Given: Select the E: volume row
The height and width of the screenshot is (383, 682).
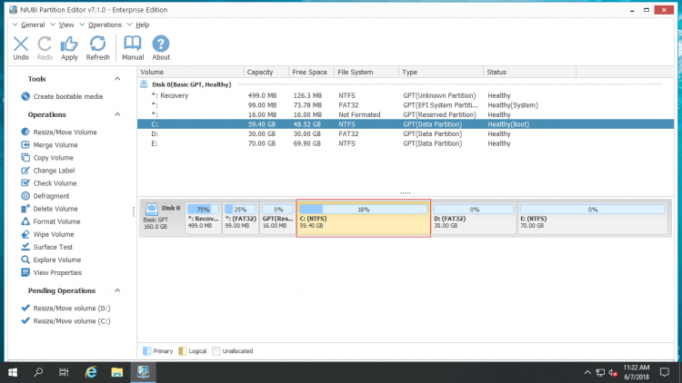Looking at the screenshot, I should (x=406, y=143).
